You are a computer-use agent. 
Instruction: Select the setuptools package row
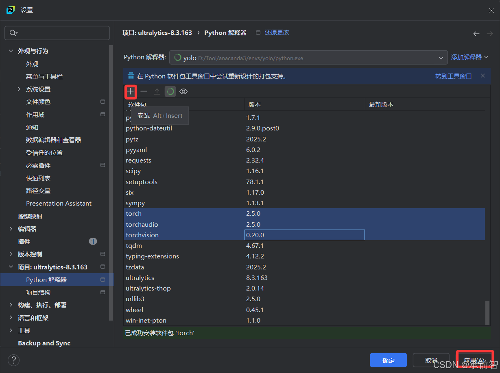point(304,182)
